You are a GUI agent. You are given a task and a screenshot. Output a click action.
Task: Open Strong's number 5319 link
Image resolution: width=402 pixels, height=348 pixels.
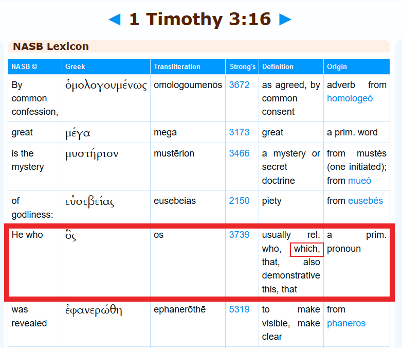[x=239, y=309]
